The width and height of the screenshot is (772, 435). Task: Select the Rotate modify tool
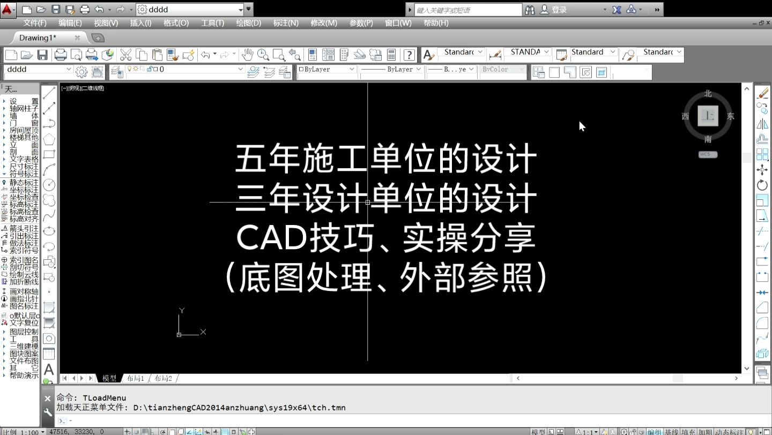(762, 185)
